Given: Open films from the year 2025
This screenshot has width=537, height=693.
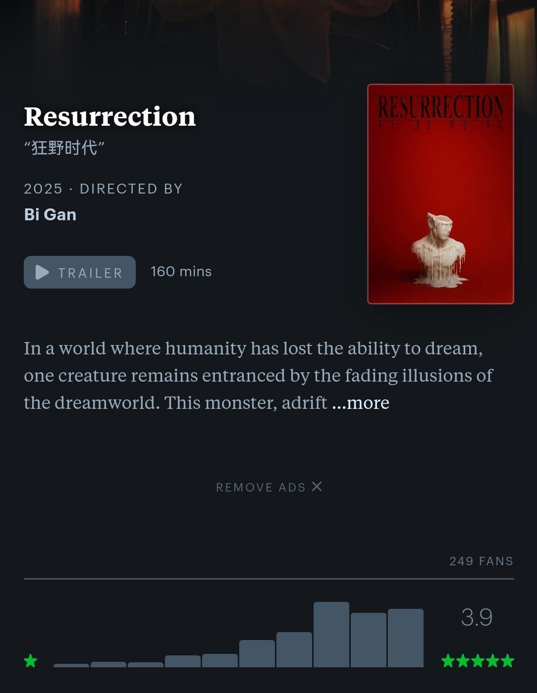Looking at the screenshot, I should (x=43, y=189).
